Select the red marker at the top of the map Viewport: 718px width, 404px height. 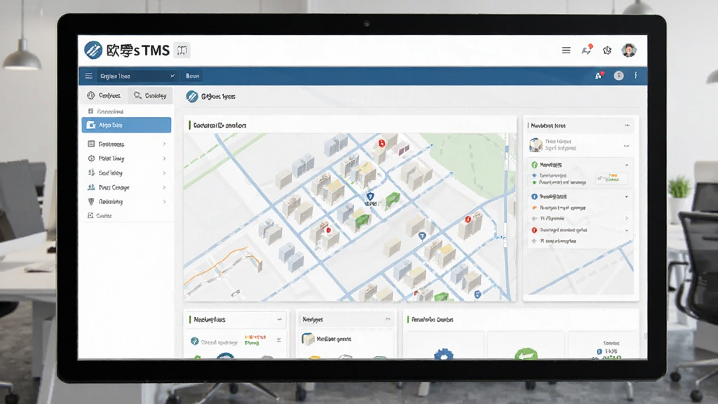click(381, 143)
